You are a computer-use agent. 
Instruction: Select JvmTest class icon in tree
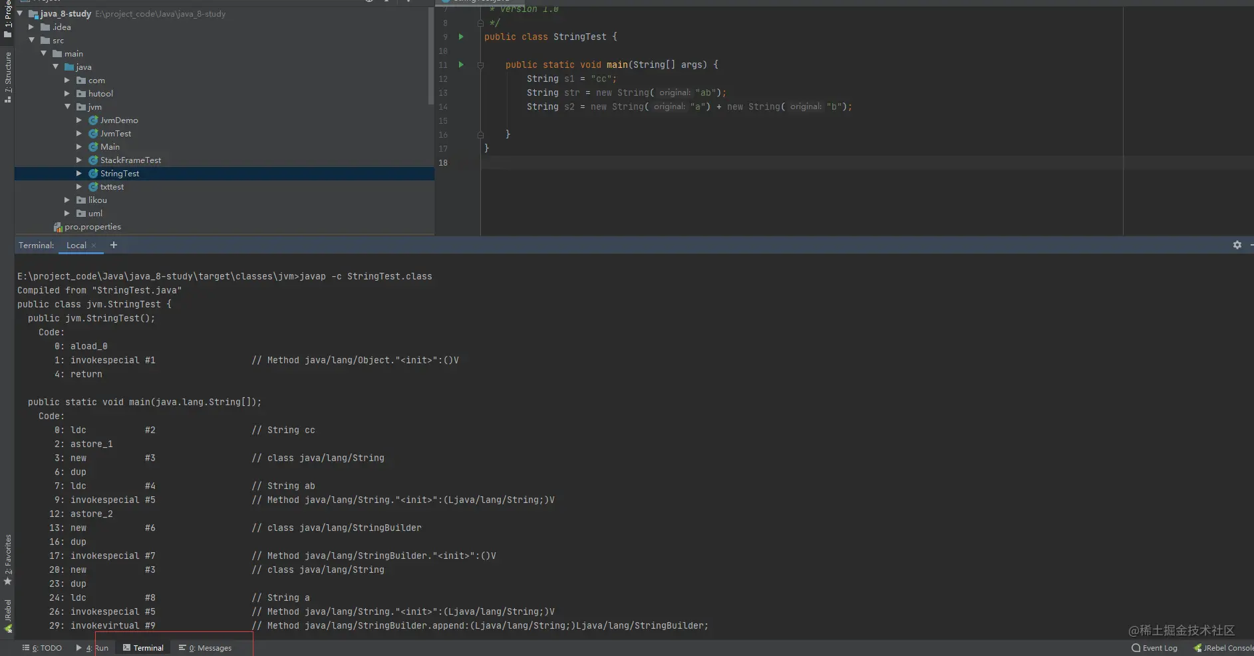[x=93, y=134]
